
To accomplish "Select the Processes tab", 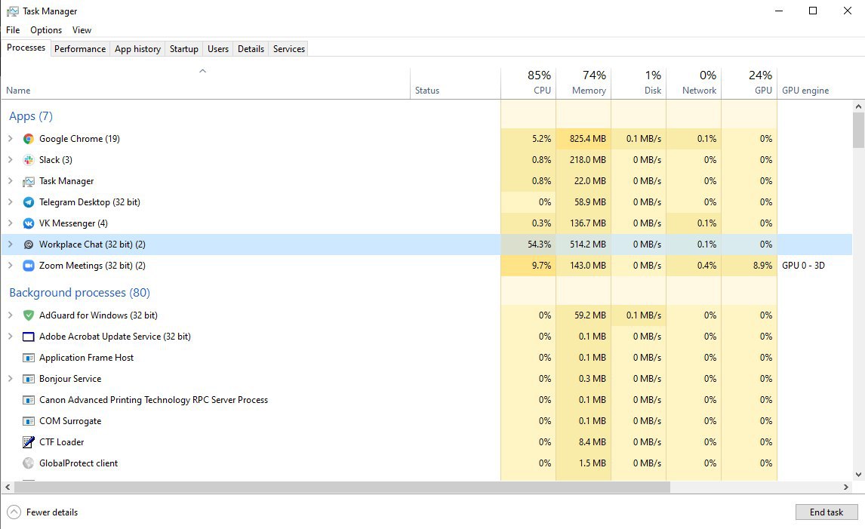I will 26,48.
